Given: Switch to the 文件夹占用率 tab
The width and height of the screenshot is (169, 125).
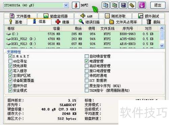Looking at the screenshot, I should point(123,22).
